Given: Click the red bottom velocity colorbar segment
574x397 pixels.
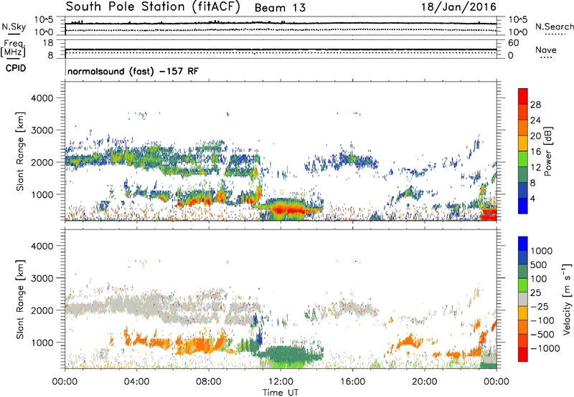Looking at the screenshot, I should [523, 355].
